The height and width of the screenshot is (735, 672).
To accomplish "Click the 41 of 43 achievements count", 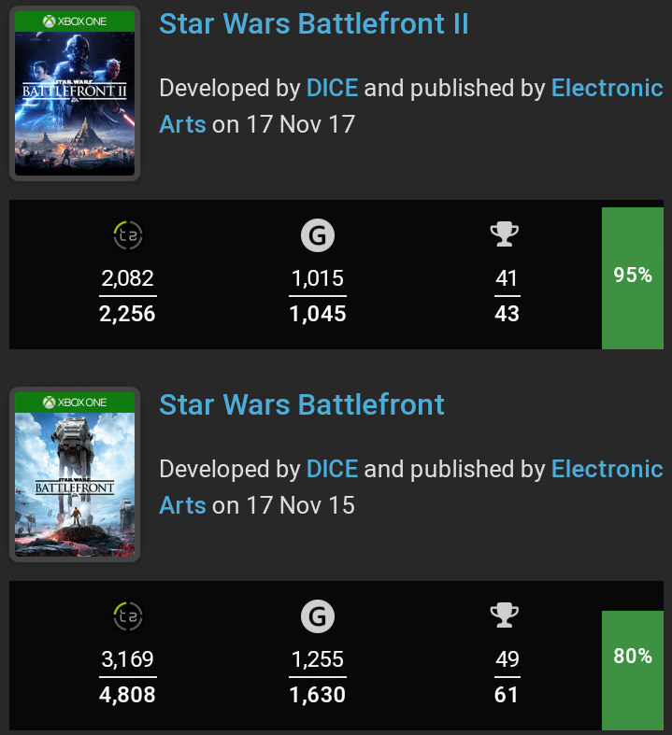I will pos(507,296).
